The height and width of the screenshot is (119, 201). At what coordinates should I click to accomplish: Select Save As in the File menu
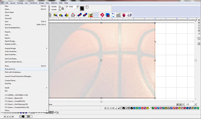click(24, 25)
